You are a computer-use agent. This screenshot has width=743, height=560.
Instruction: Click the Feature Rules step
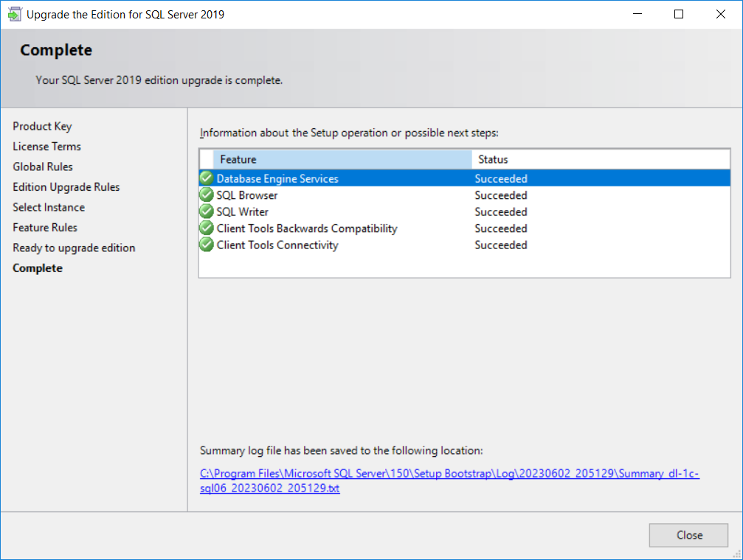pyautogui.click(x=45, y=228)
